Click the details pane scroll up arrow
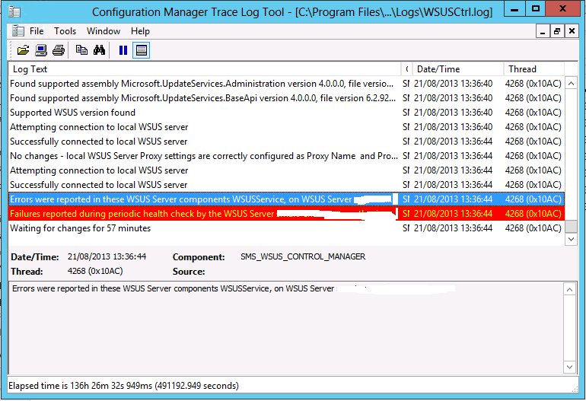Viewport: 586px width, 401px height. [x=569, y=289]
